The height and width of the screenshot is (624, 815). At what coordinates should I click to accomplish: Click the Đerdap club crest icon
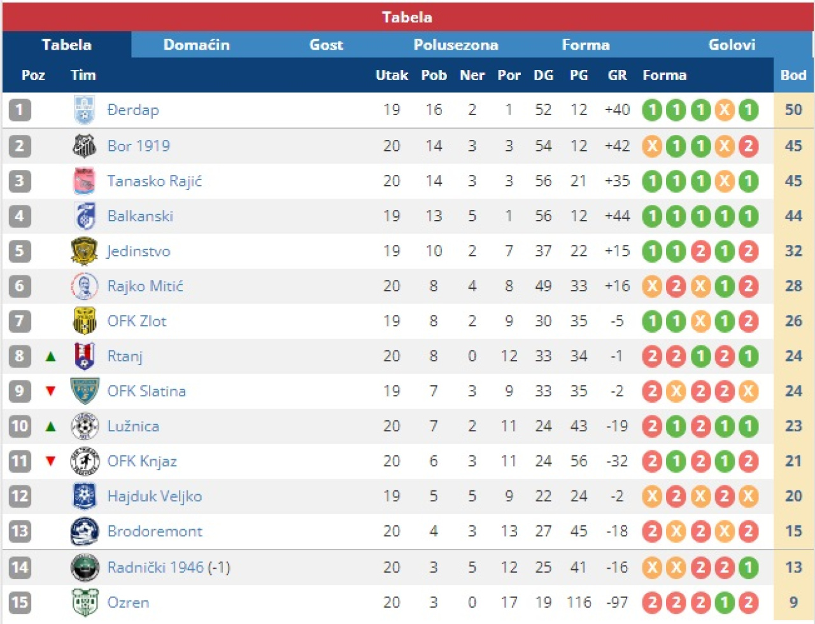click(84, 110)
